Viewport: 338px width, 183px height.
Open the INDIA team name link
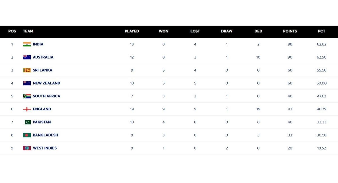pos(38,44)
